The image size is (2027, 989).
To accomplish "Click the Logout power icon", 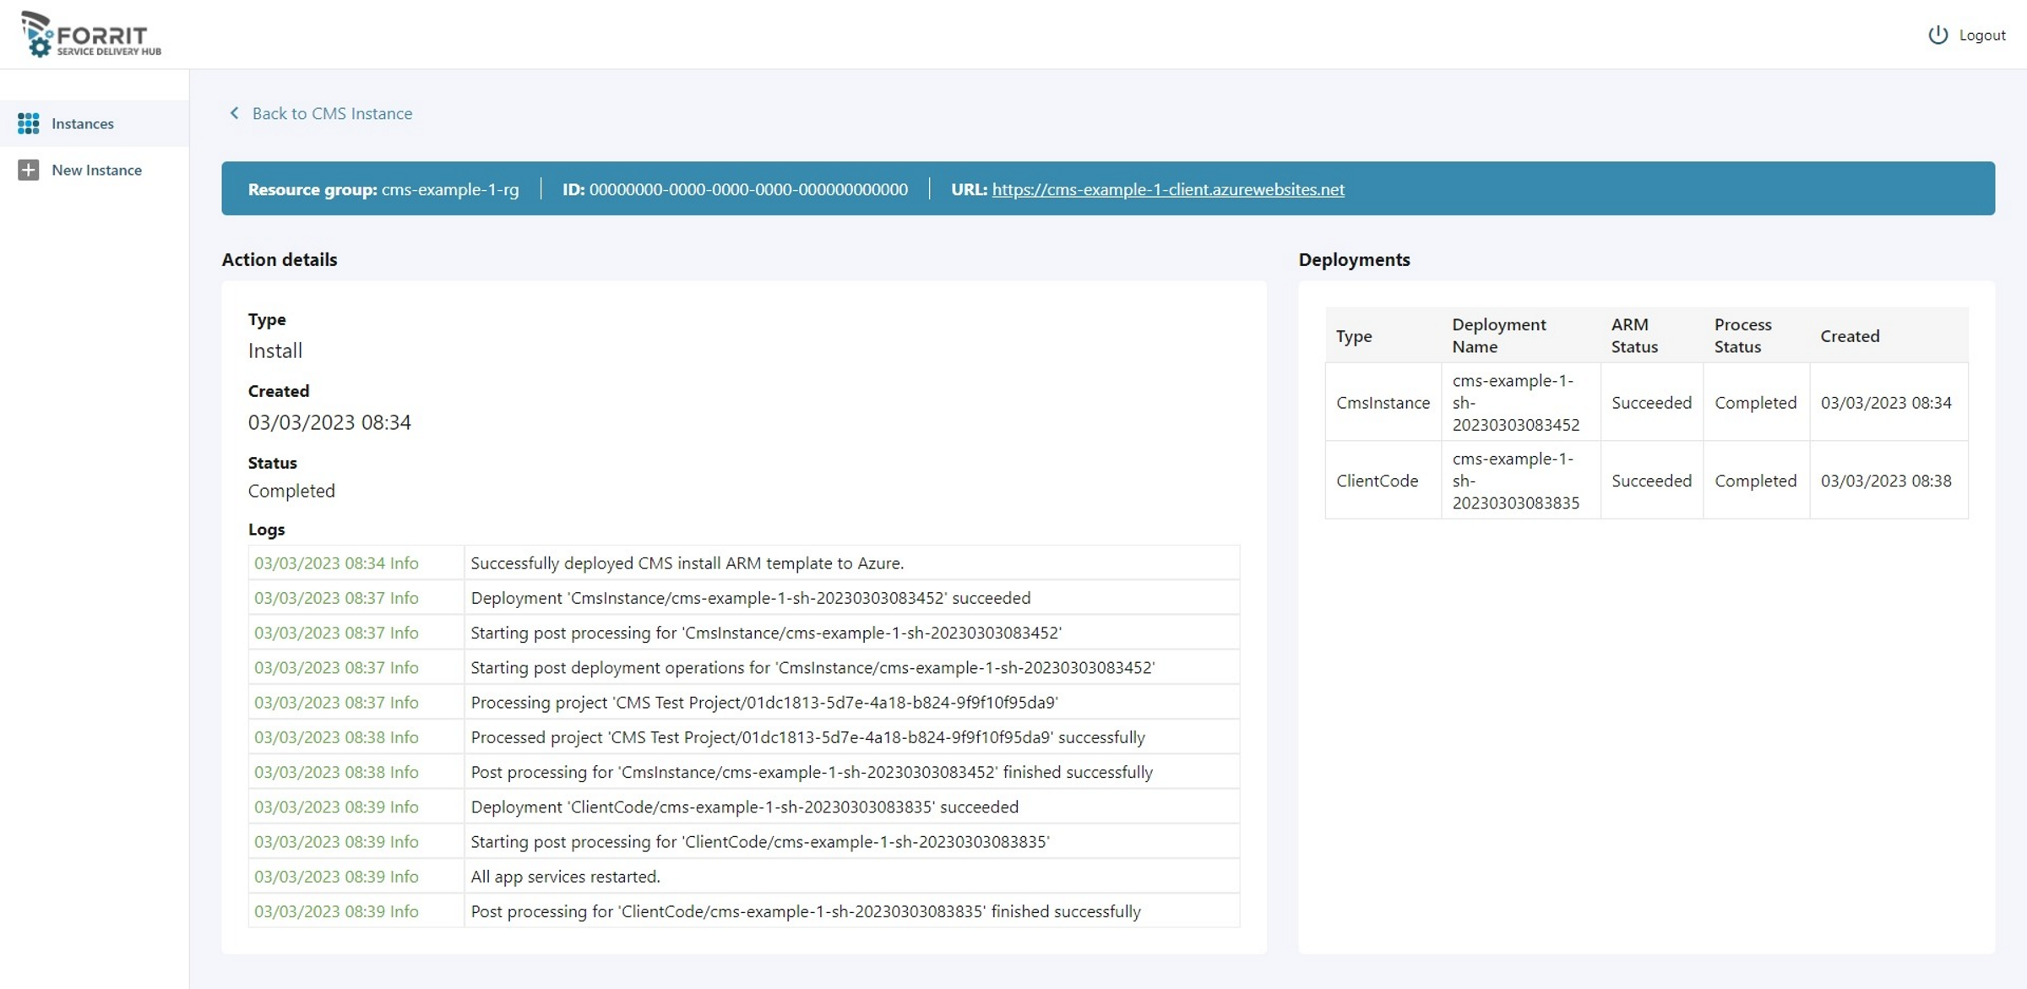I will (1937, 35).
